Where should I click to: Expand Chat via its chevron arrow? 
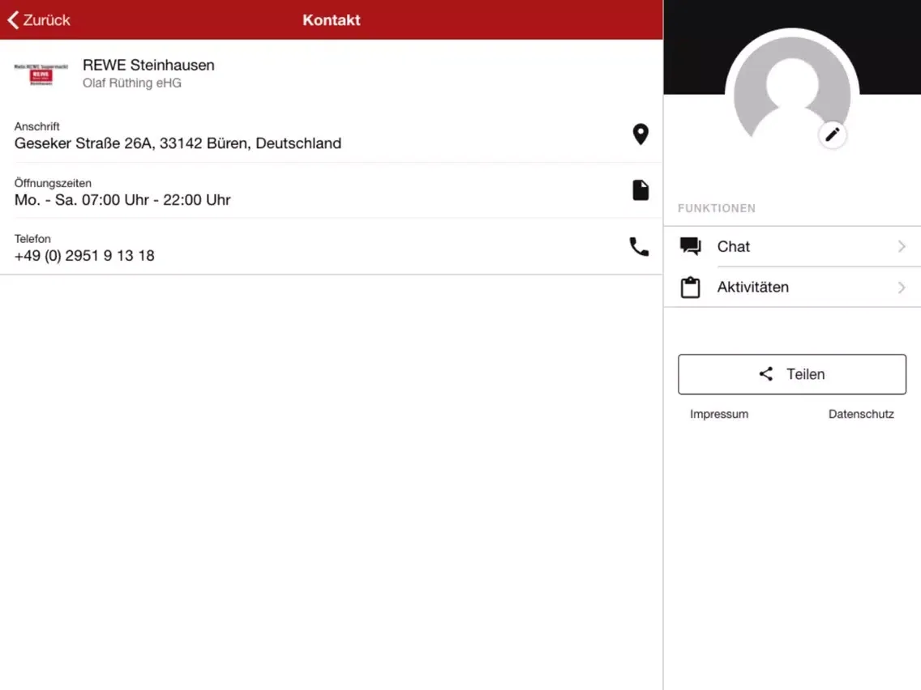902,246
